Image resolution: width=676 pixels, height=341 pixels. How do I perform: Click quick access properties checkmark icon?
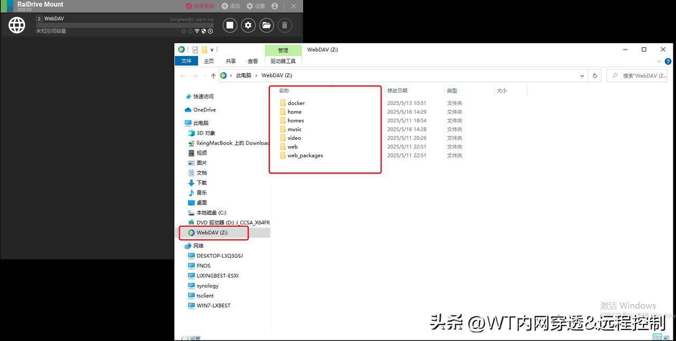pos(195,50)
